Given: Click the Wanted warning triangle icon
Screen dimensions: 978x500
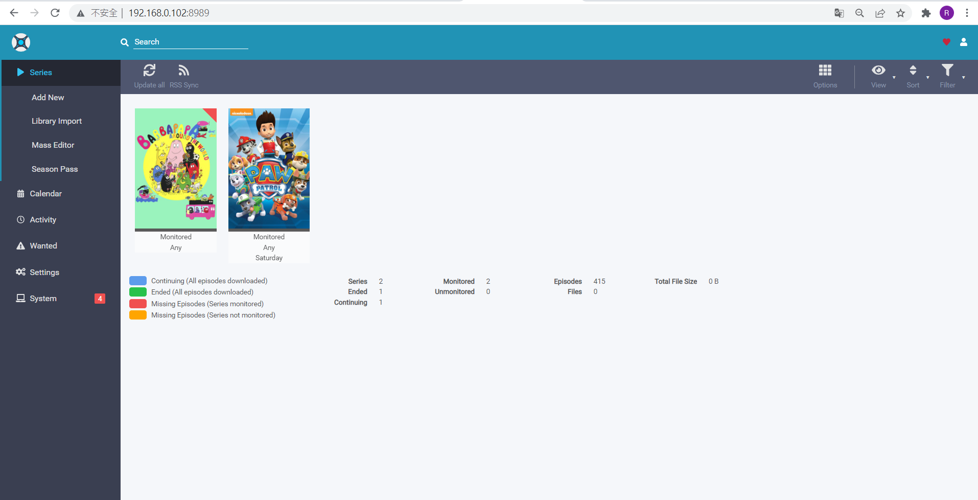Looking at the screenshot, I should tap(20, 246).
